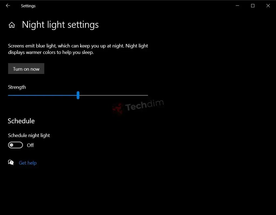Viewport: 276px width, 215px height.
Task: Select the close X icon
Action: 268,6
